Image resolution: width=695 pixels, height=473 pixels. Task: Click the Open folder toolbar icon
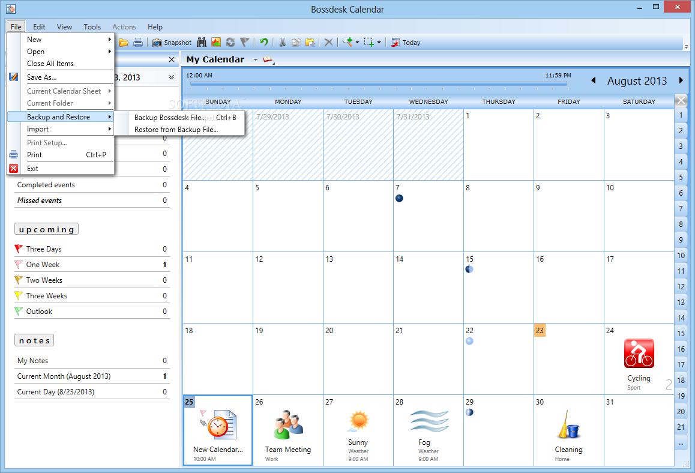(124, 43)
